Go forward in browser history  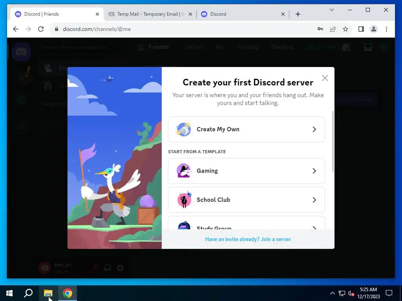(28, 29)
